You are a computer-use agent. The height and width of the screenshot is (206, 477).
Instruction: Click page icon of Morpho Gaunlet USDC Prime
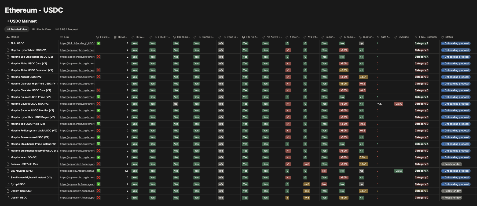(x=8, y=97)
